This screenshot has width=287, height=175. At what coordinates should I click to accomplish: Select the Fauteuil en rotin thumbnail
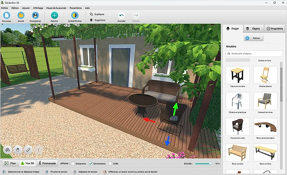coord(238,127)
